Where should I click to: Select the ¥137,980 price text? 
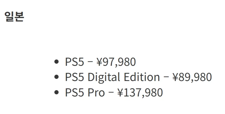(140, 93)
